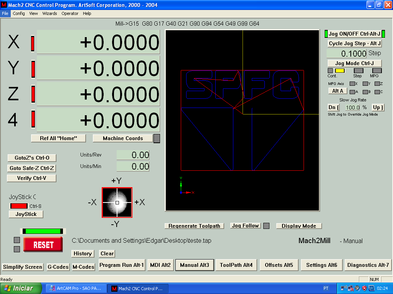Switch to MDI Alt2 screen
This screenshot has width=393, height=294.
[160, 265]
